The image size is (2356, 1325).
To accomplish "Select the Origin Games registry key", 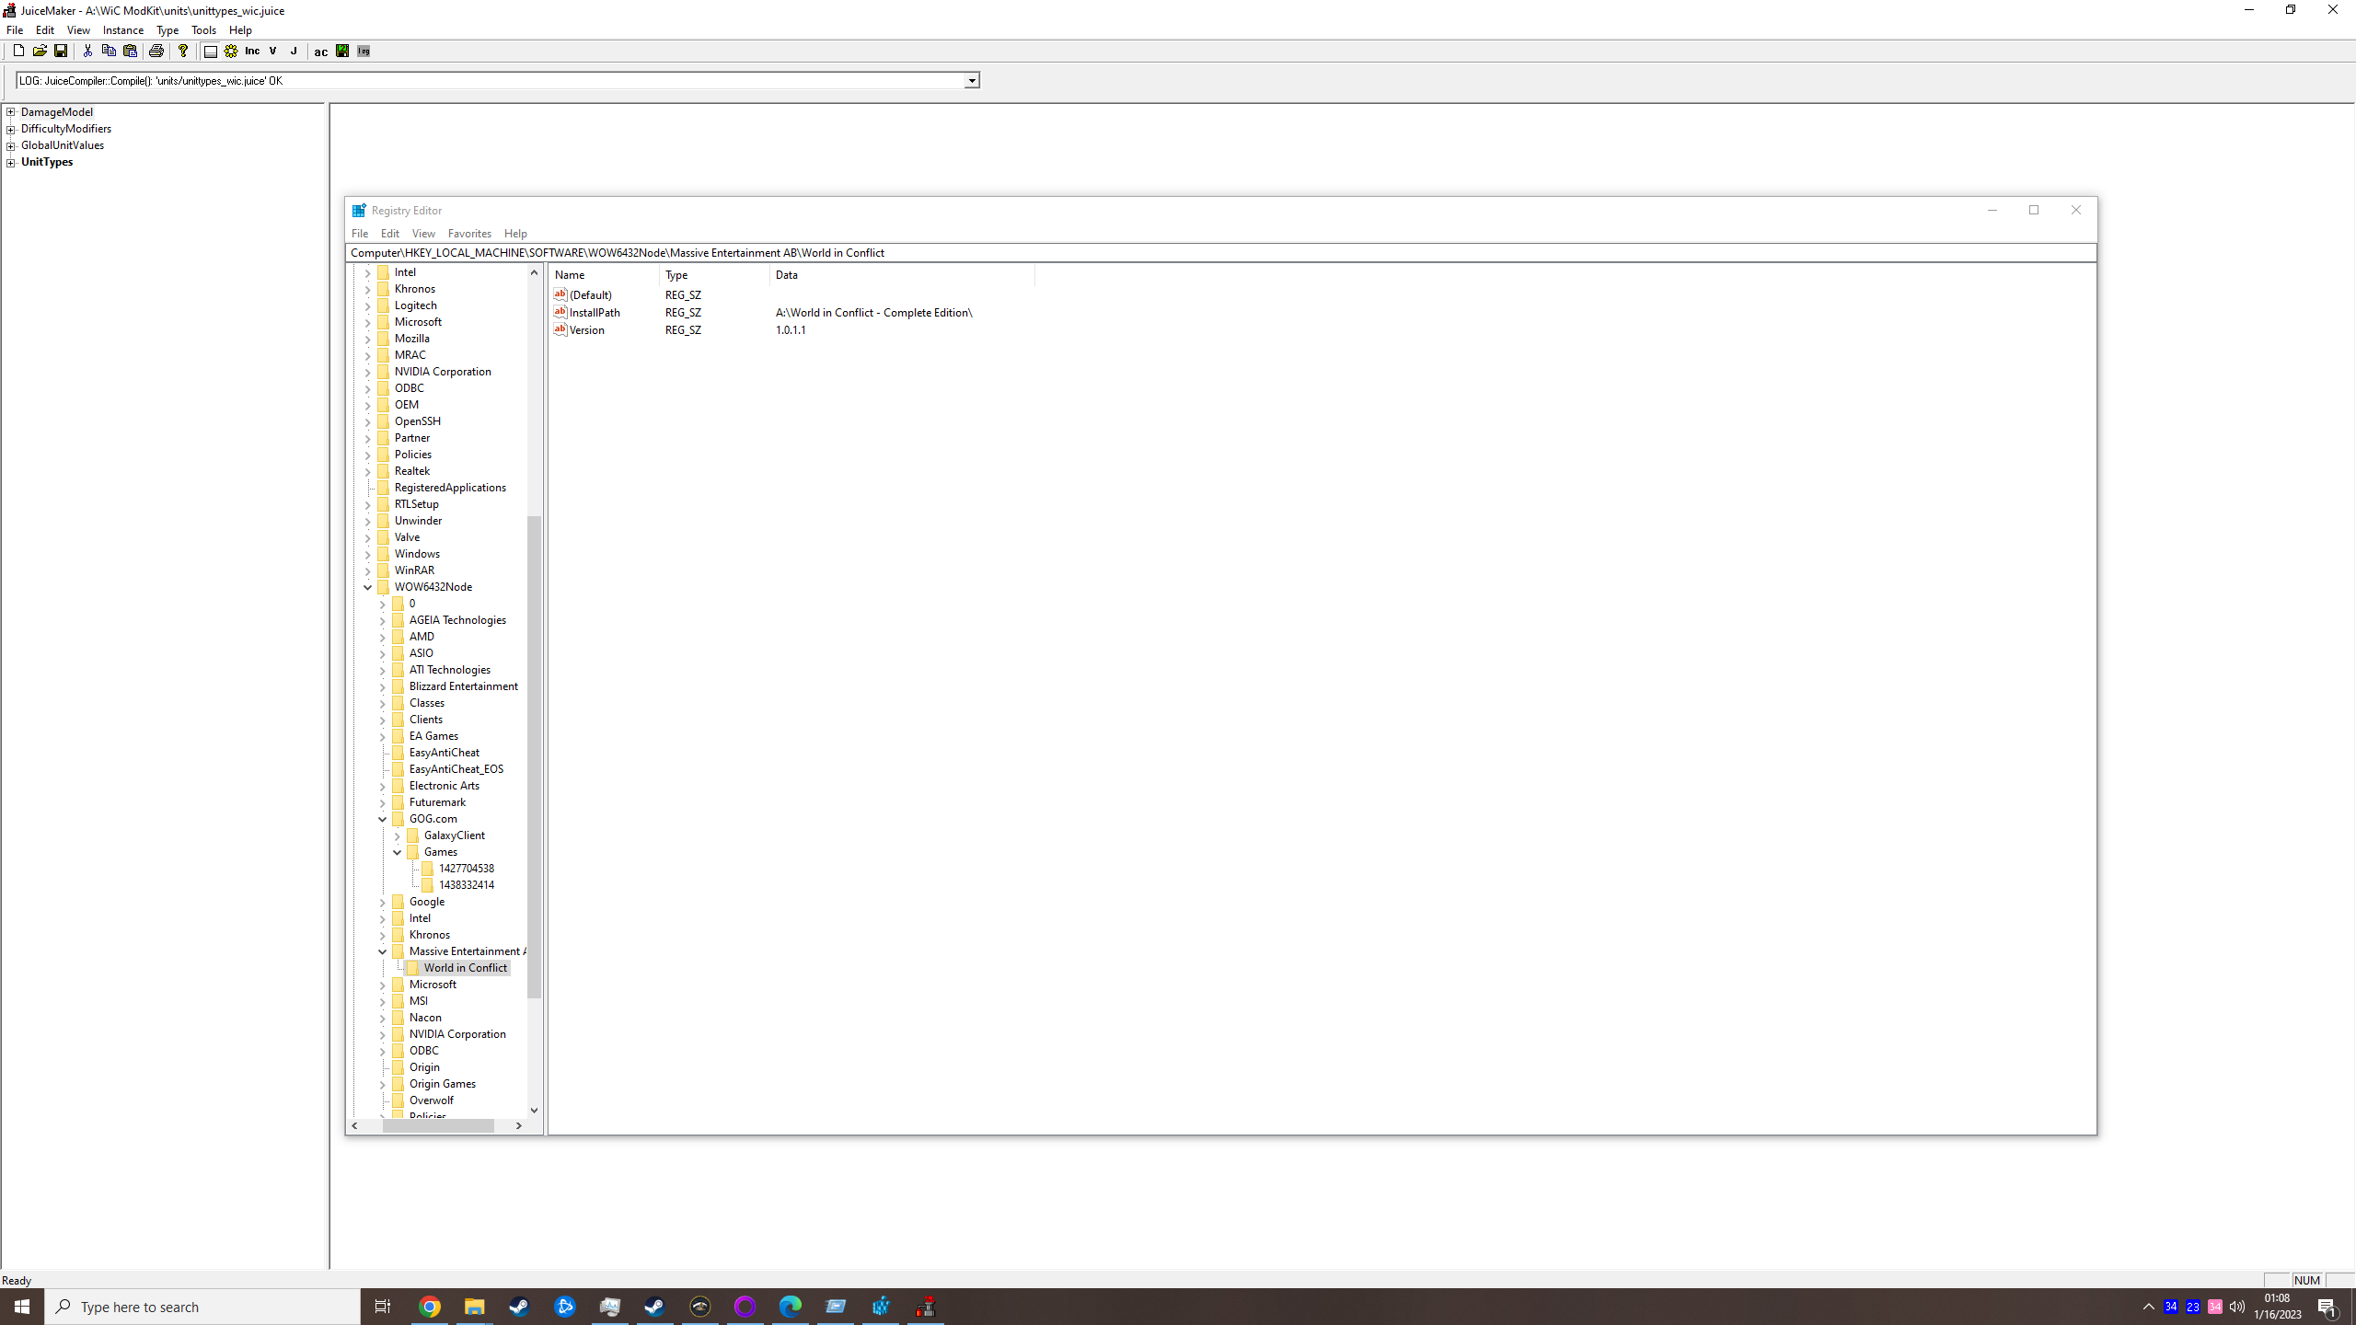I will pos(442,1084).
